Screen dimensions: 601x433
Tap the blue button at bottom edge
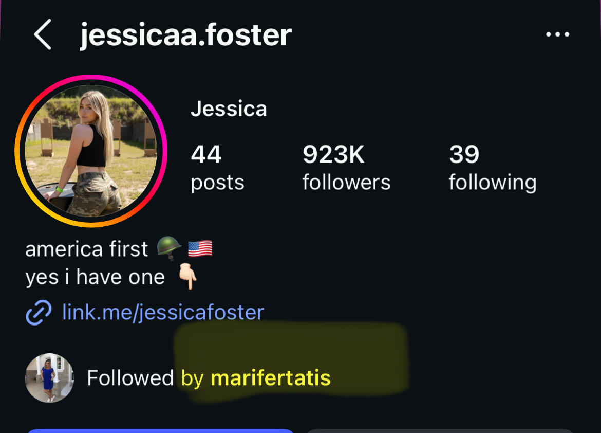click(x=160, y=431)
